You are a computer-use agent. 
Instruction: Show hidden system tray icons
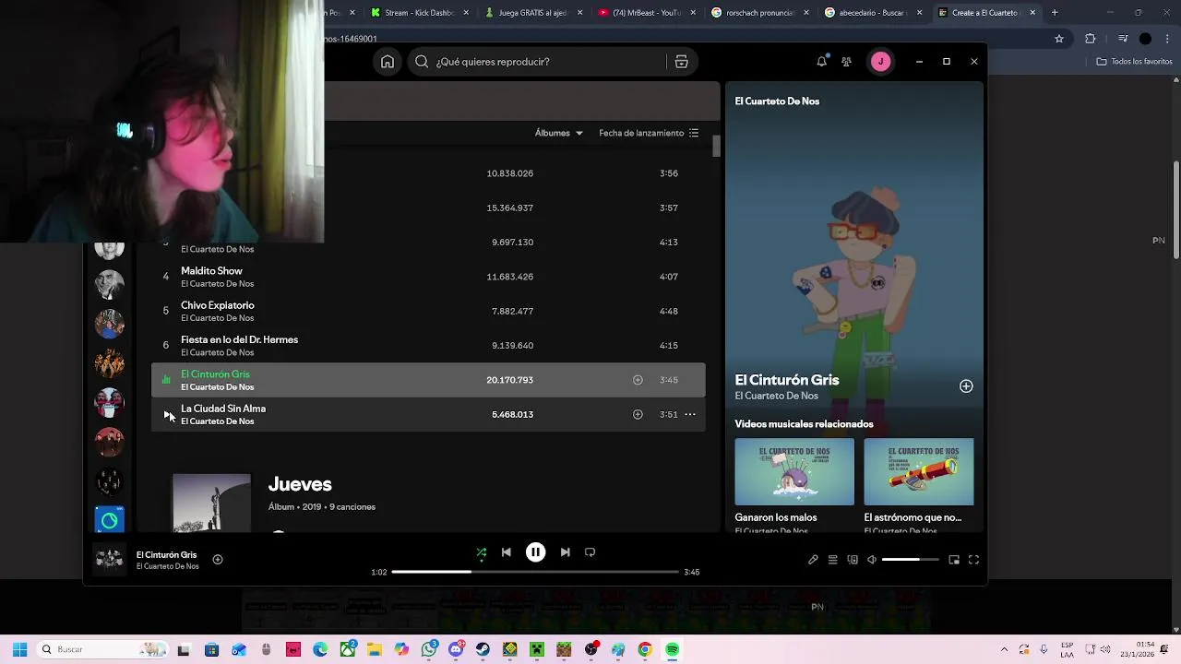coord(1003,649)
